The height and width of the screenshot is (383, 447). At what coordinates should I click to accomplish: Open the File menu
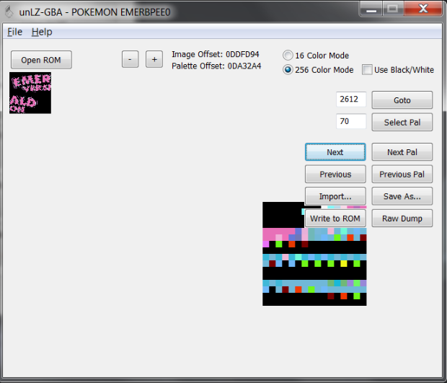pyautogui.click(x=15, y=32)
